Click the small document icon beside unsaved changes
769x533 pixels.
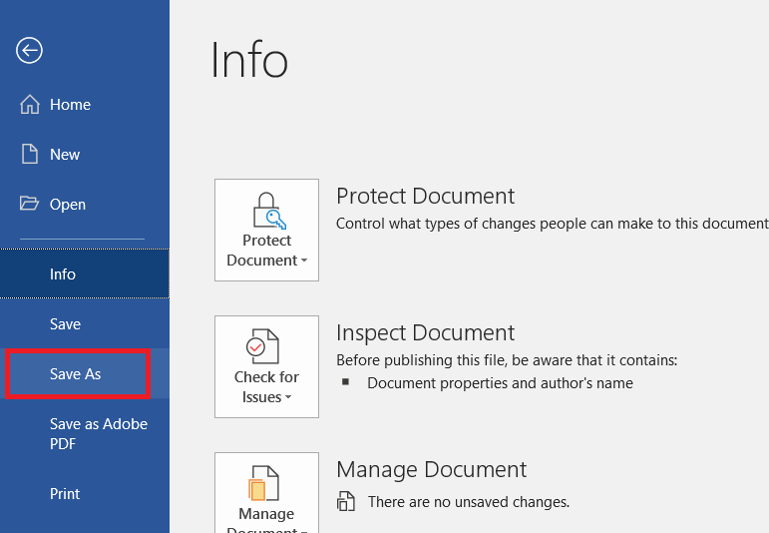346,501
